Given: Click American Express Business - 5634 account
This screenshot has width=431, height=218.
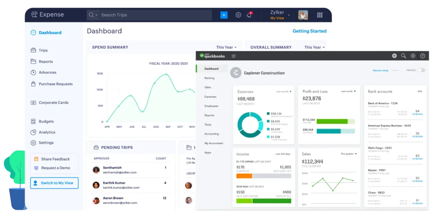Looking at the screenshot, I should click(x=389, y=126).
